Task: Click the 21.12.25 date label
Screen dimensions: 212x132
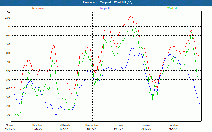Action: click(x=173, y=129)
